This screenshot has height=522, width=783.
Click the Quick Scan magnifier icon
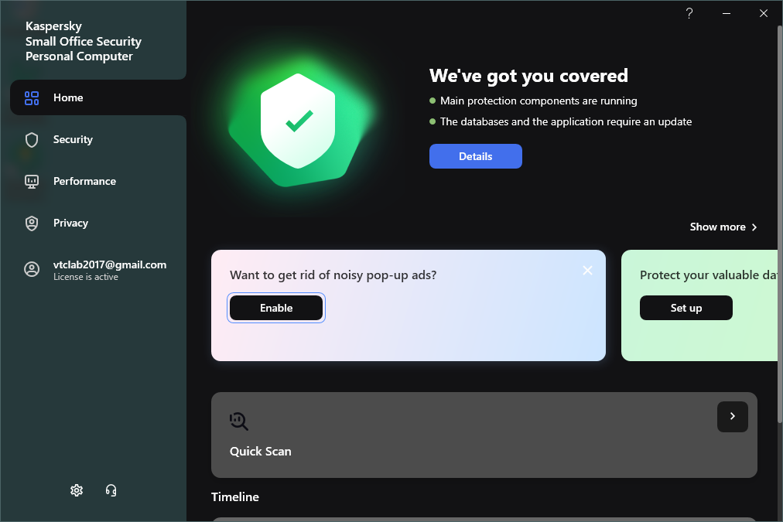point(239,421)
